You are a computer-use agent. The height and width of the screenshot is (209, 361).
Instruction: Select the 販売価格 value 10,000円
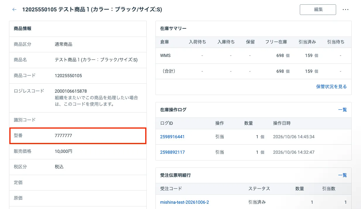click(x=64, y=151)
